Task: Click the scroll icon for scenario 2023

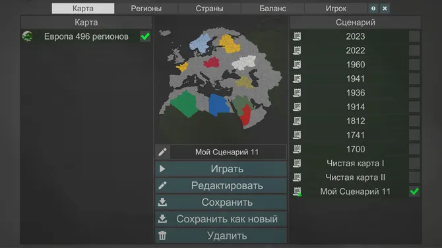Action: [297, 36]
